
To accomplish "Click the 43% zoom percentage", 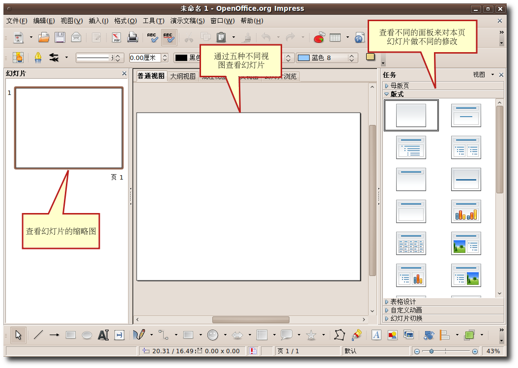I will (493, 351).
